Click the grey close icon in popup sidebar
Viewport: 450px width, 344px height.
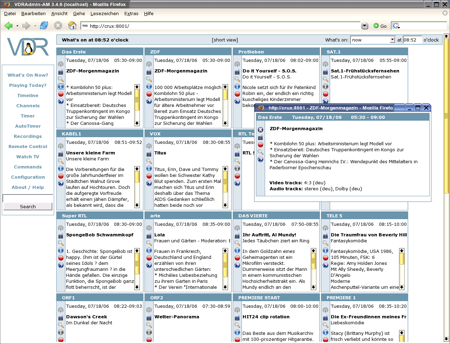click(x=261, y=130)
